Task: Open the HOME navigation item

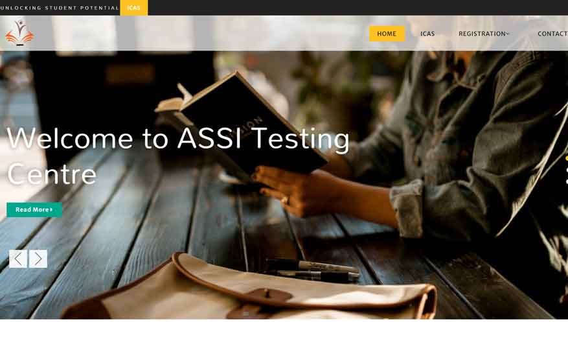Action: 387,34
